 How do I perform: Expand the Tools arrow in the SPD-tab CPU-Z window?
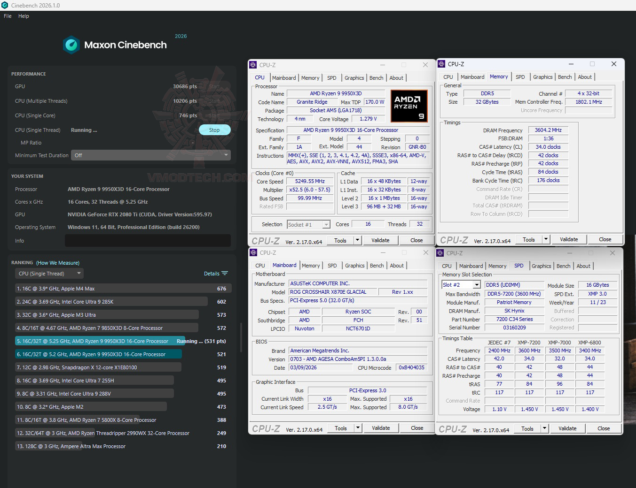544,428
